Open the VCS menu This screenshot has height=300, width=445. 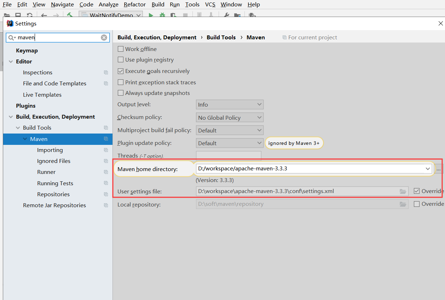(x=210, y=5)
